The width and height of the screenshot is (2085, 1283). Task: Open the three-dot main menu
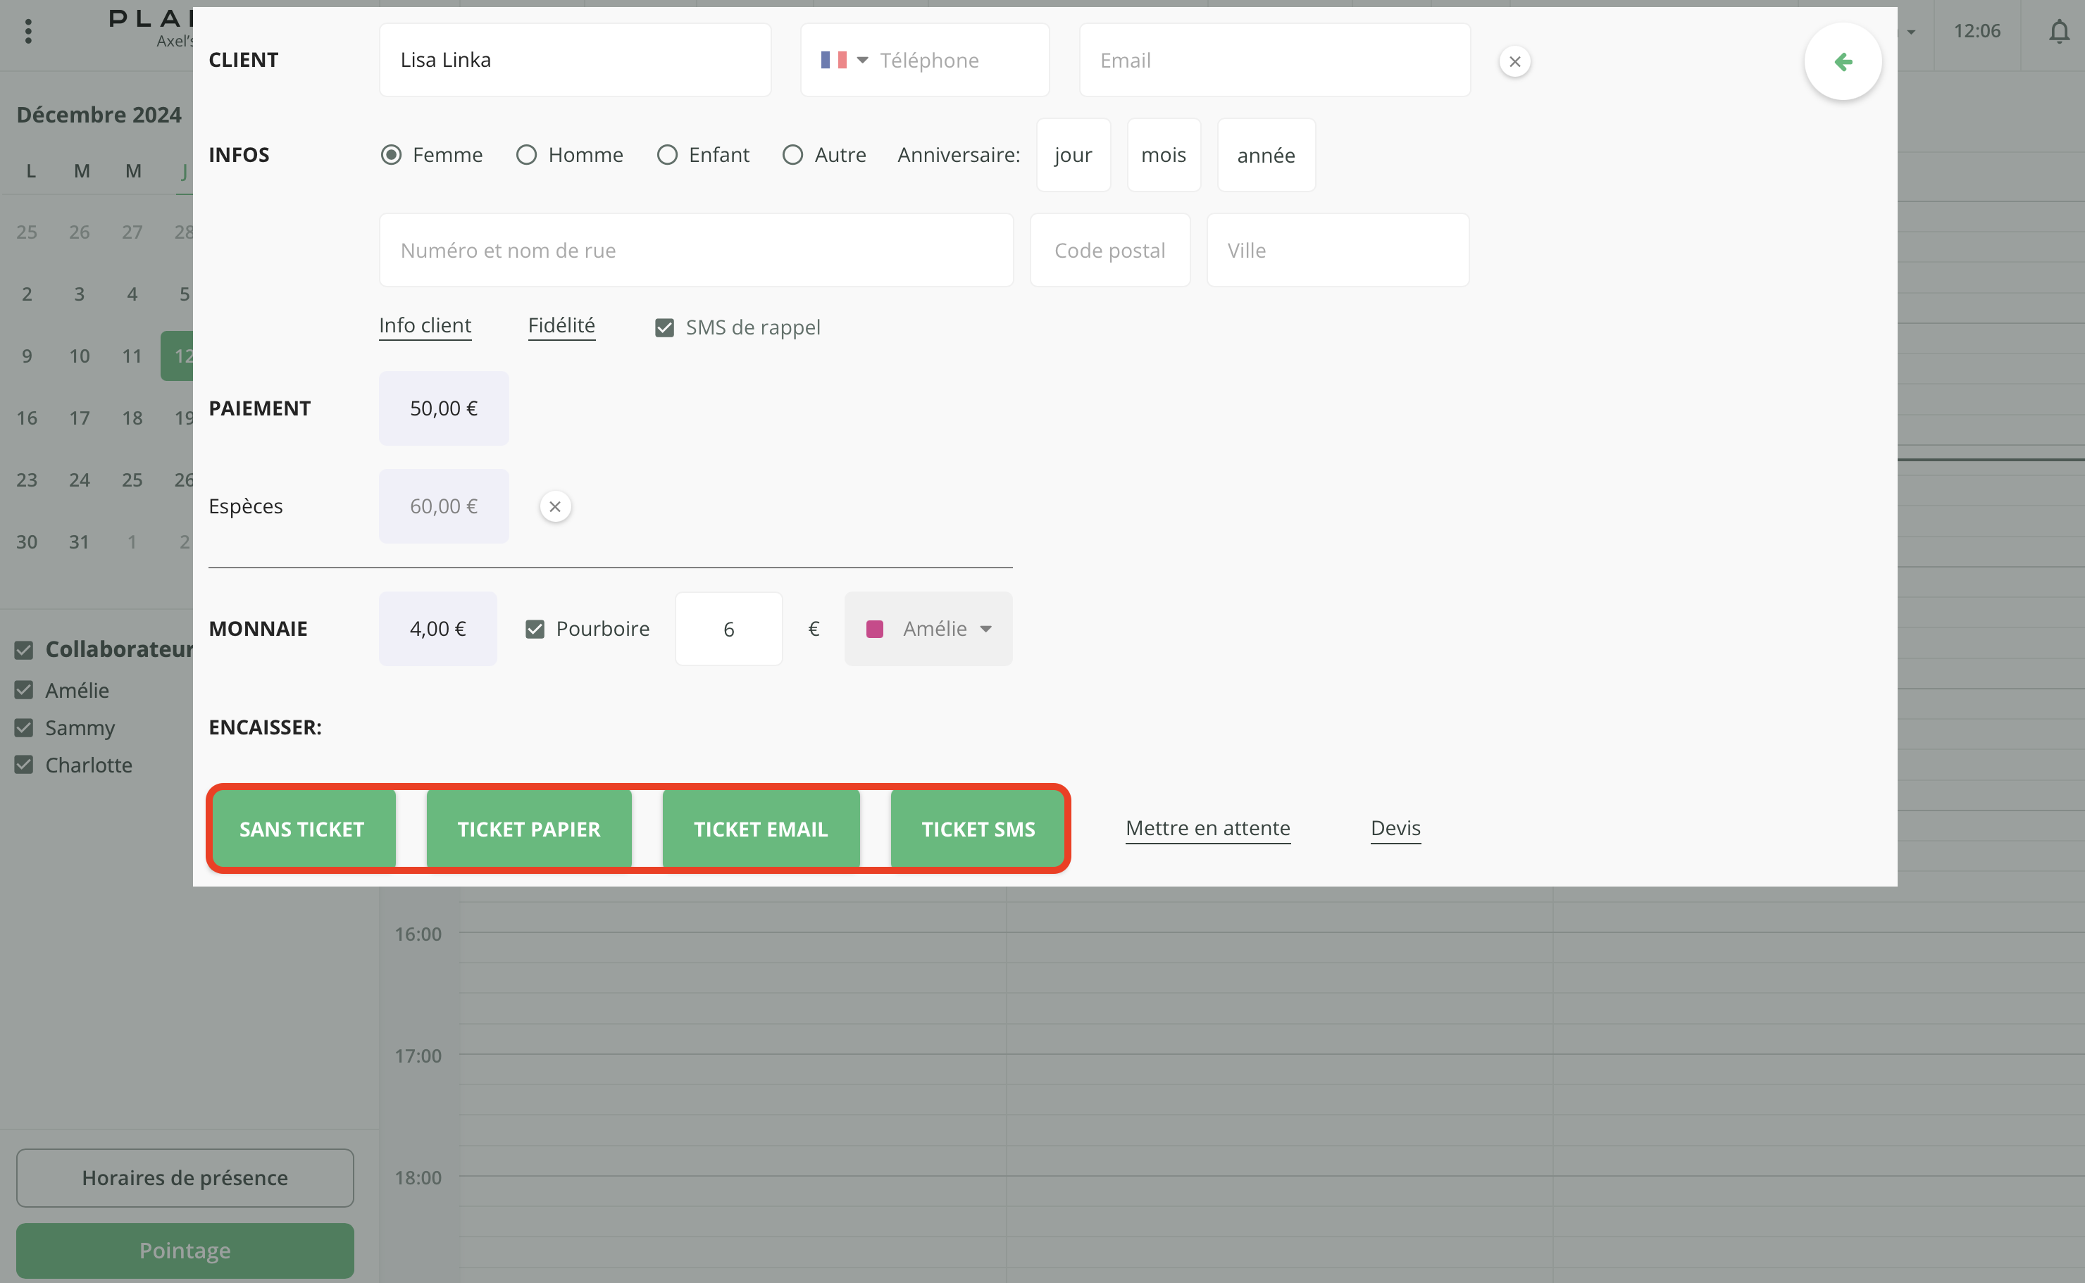pos(28,32)
